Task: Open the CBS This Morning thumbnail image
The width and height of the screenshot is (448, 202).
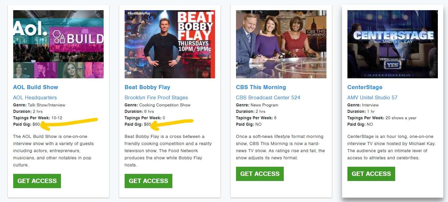Action: pyautogui.click(x=281, y=44)
